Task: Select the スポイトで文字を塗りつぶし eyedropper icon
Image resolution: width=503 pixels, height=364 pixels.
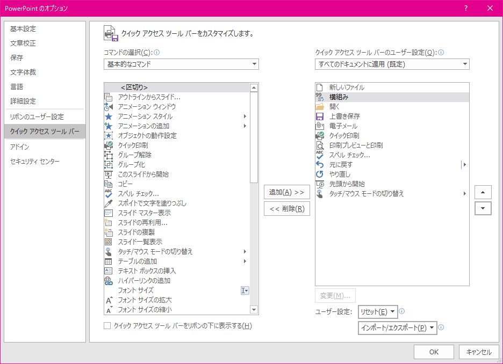Action: coord(109,203)
